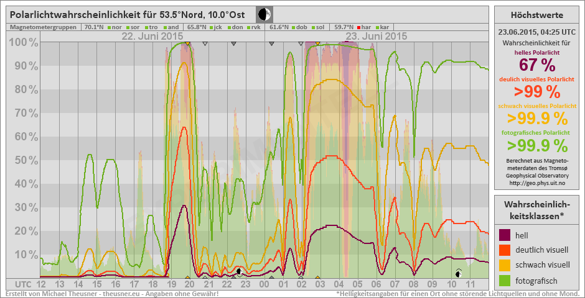Click the orange 'deutlich visuell' legend swatch
Viewport: 585px width, 298px height.
[x=505, y=250]
